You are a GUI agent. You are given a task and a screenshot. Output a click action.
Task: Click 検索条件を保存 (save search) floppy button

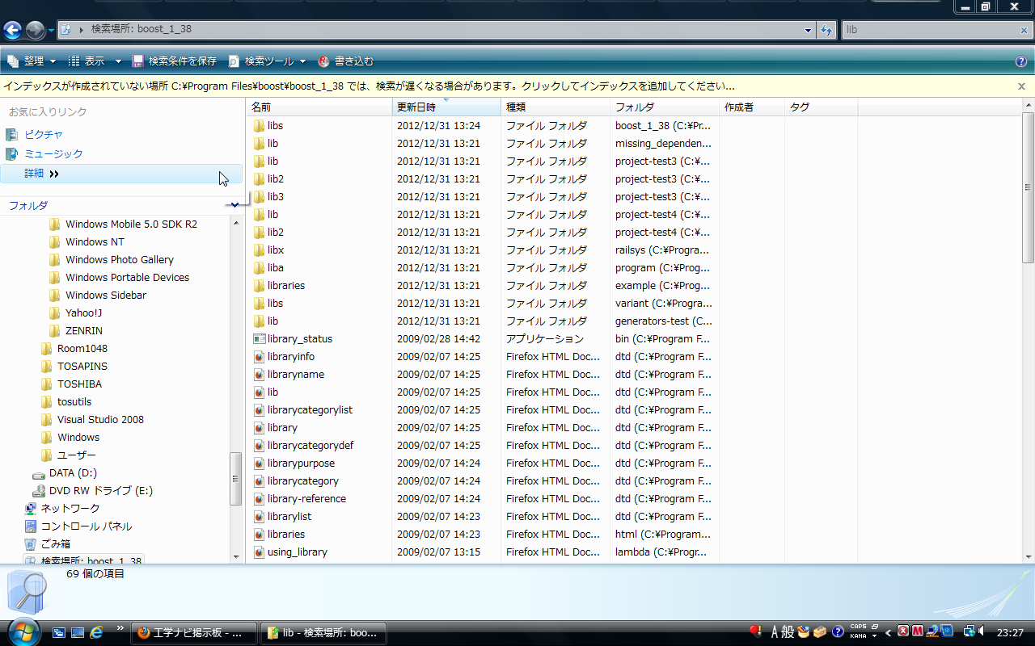(x=175, y=61)
